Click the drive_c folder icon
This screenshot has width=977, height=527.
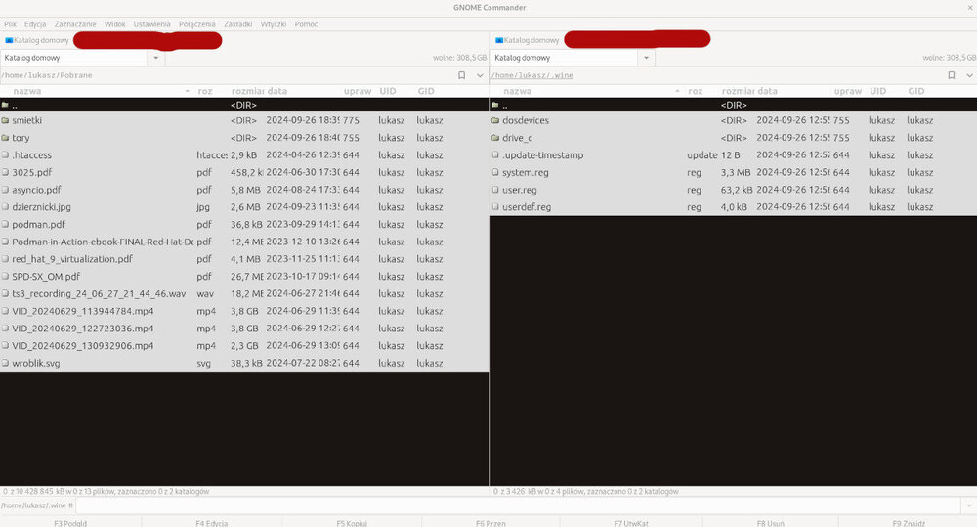pyautogui.click(x=495, y=138)
